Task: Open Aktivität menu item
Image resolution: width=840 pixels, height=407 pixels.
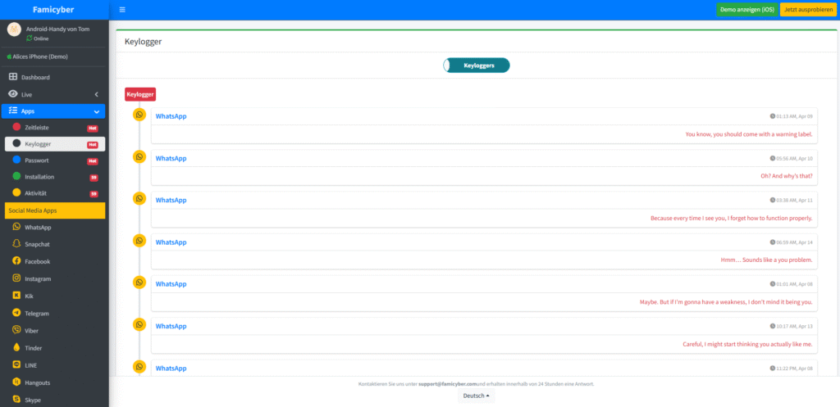Action: click(55, 193)
